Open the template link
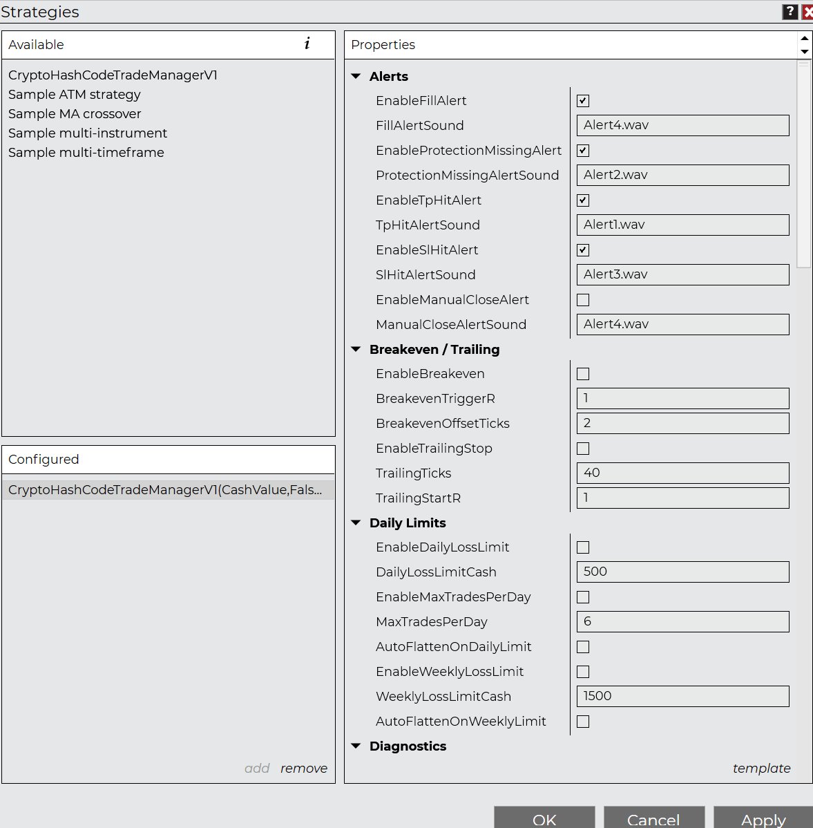The width and height of the screenshot is (813, 828). [x=761, y=769]
